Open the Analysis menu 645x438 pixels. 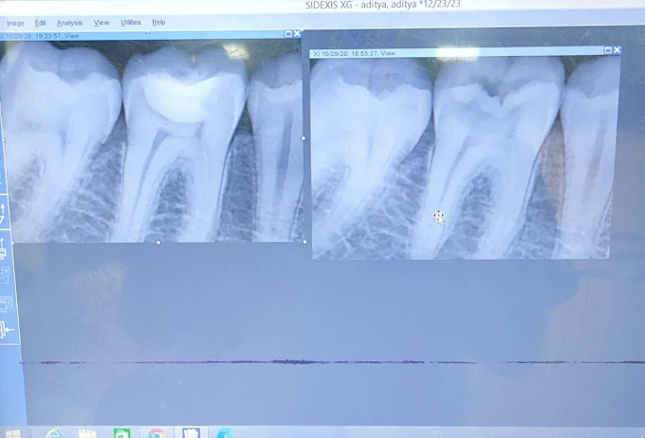click(69, 23)
